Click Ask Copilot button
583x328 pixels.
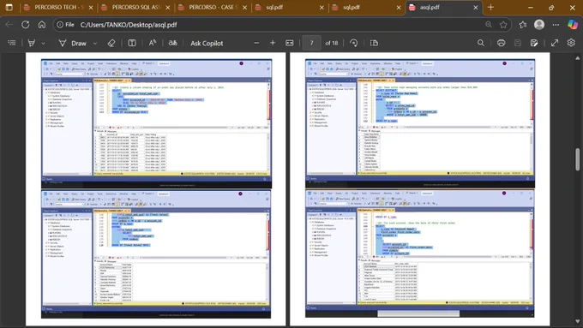[207, 43]
